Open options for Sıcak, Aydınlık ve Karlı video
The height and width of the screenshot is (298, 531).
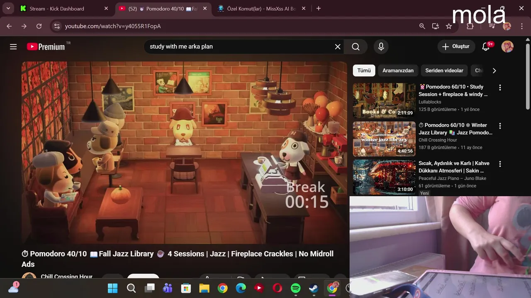[x=500, y=164]
